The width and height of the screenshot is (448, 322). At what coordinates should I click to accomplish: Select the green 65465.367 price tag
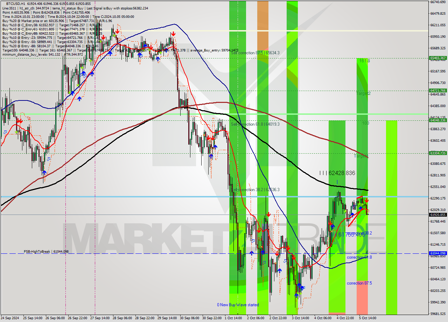[437, 58]
